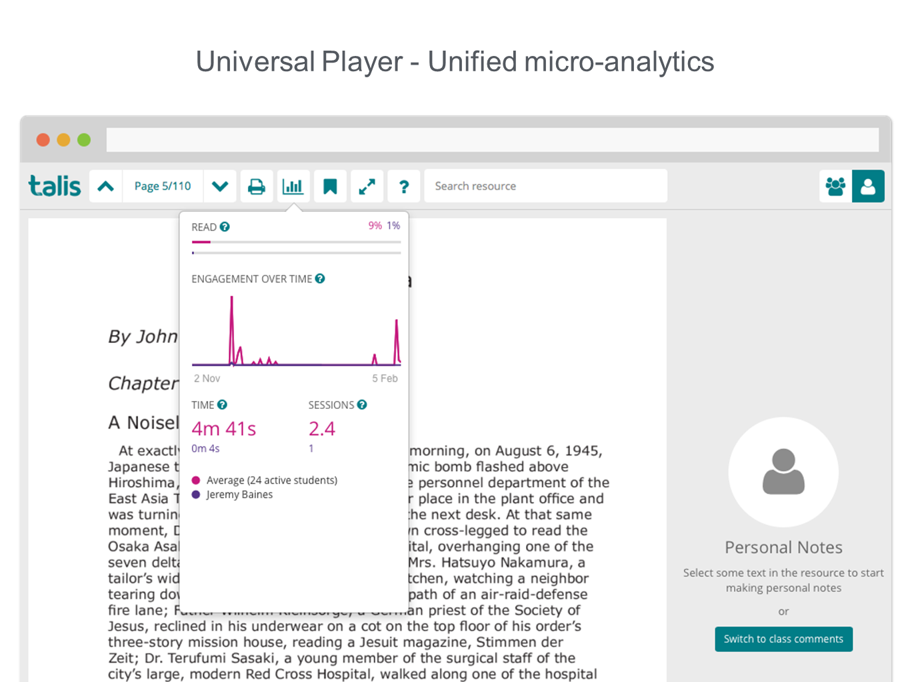The height and width of the screenshot is (682, 910).
Task: Bookmark this page with bookmark icon
Action: pyautogui.click(x=330, y=186)
